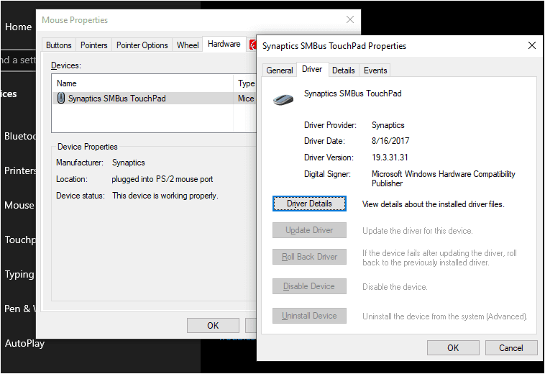
Task: Open Touchpad settings in sidebar
Action: pyautogui.click(x=20, y=240)
